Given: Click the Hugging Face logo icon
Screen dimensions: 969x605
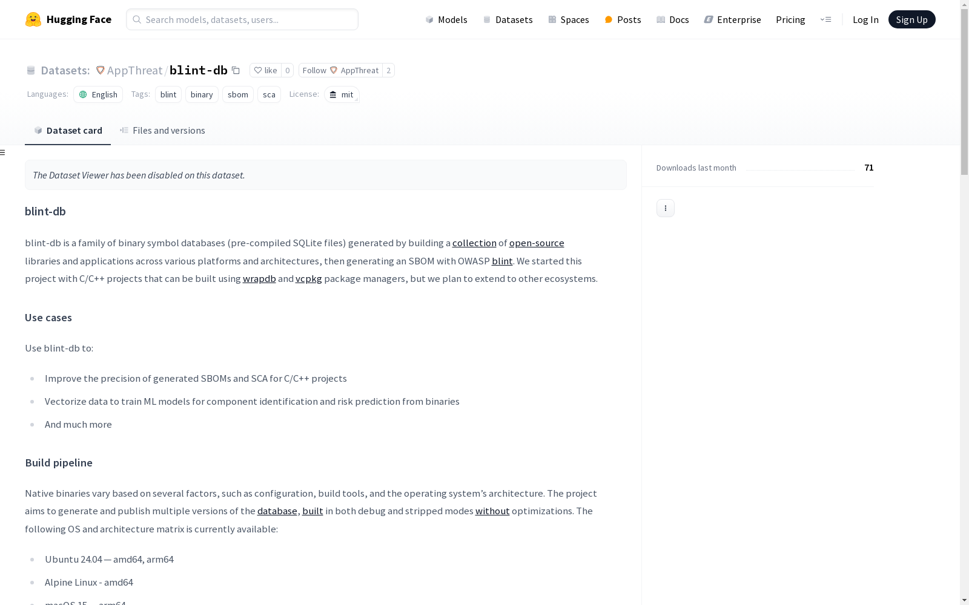Looking at the screenshot, I should pyautogui.click(x=33, y=19).
